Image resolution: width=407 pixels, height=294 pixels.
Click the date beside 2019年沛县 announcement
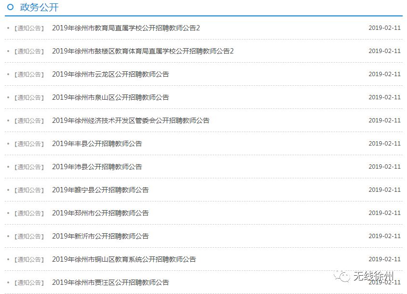pos(384,167)
